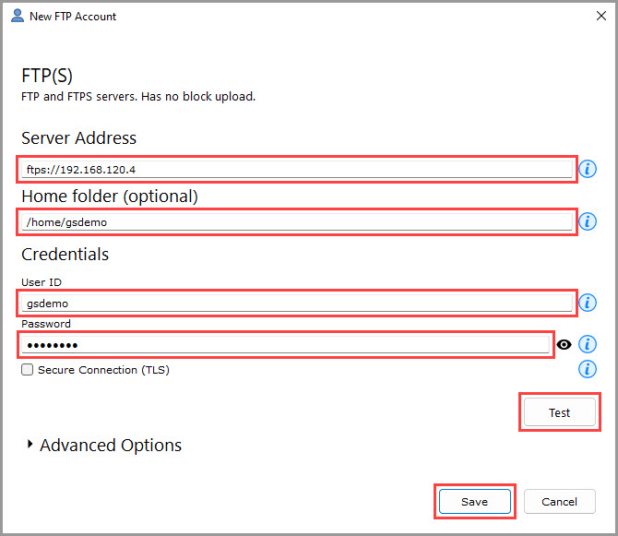Image resolution: width=618 pixels, height=536 pixels.
Task: Click the Test connection button
Action: point(560,412)
